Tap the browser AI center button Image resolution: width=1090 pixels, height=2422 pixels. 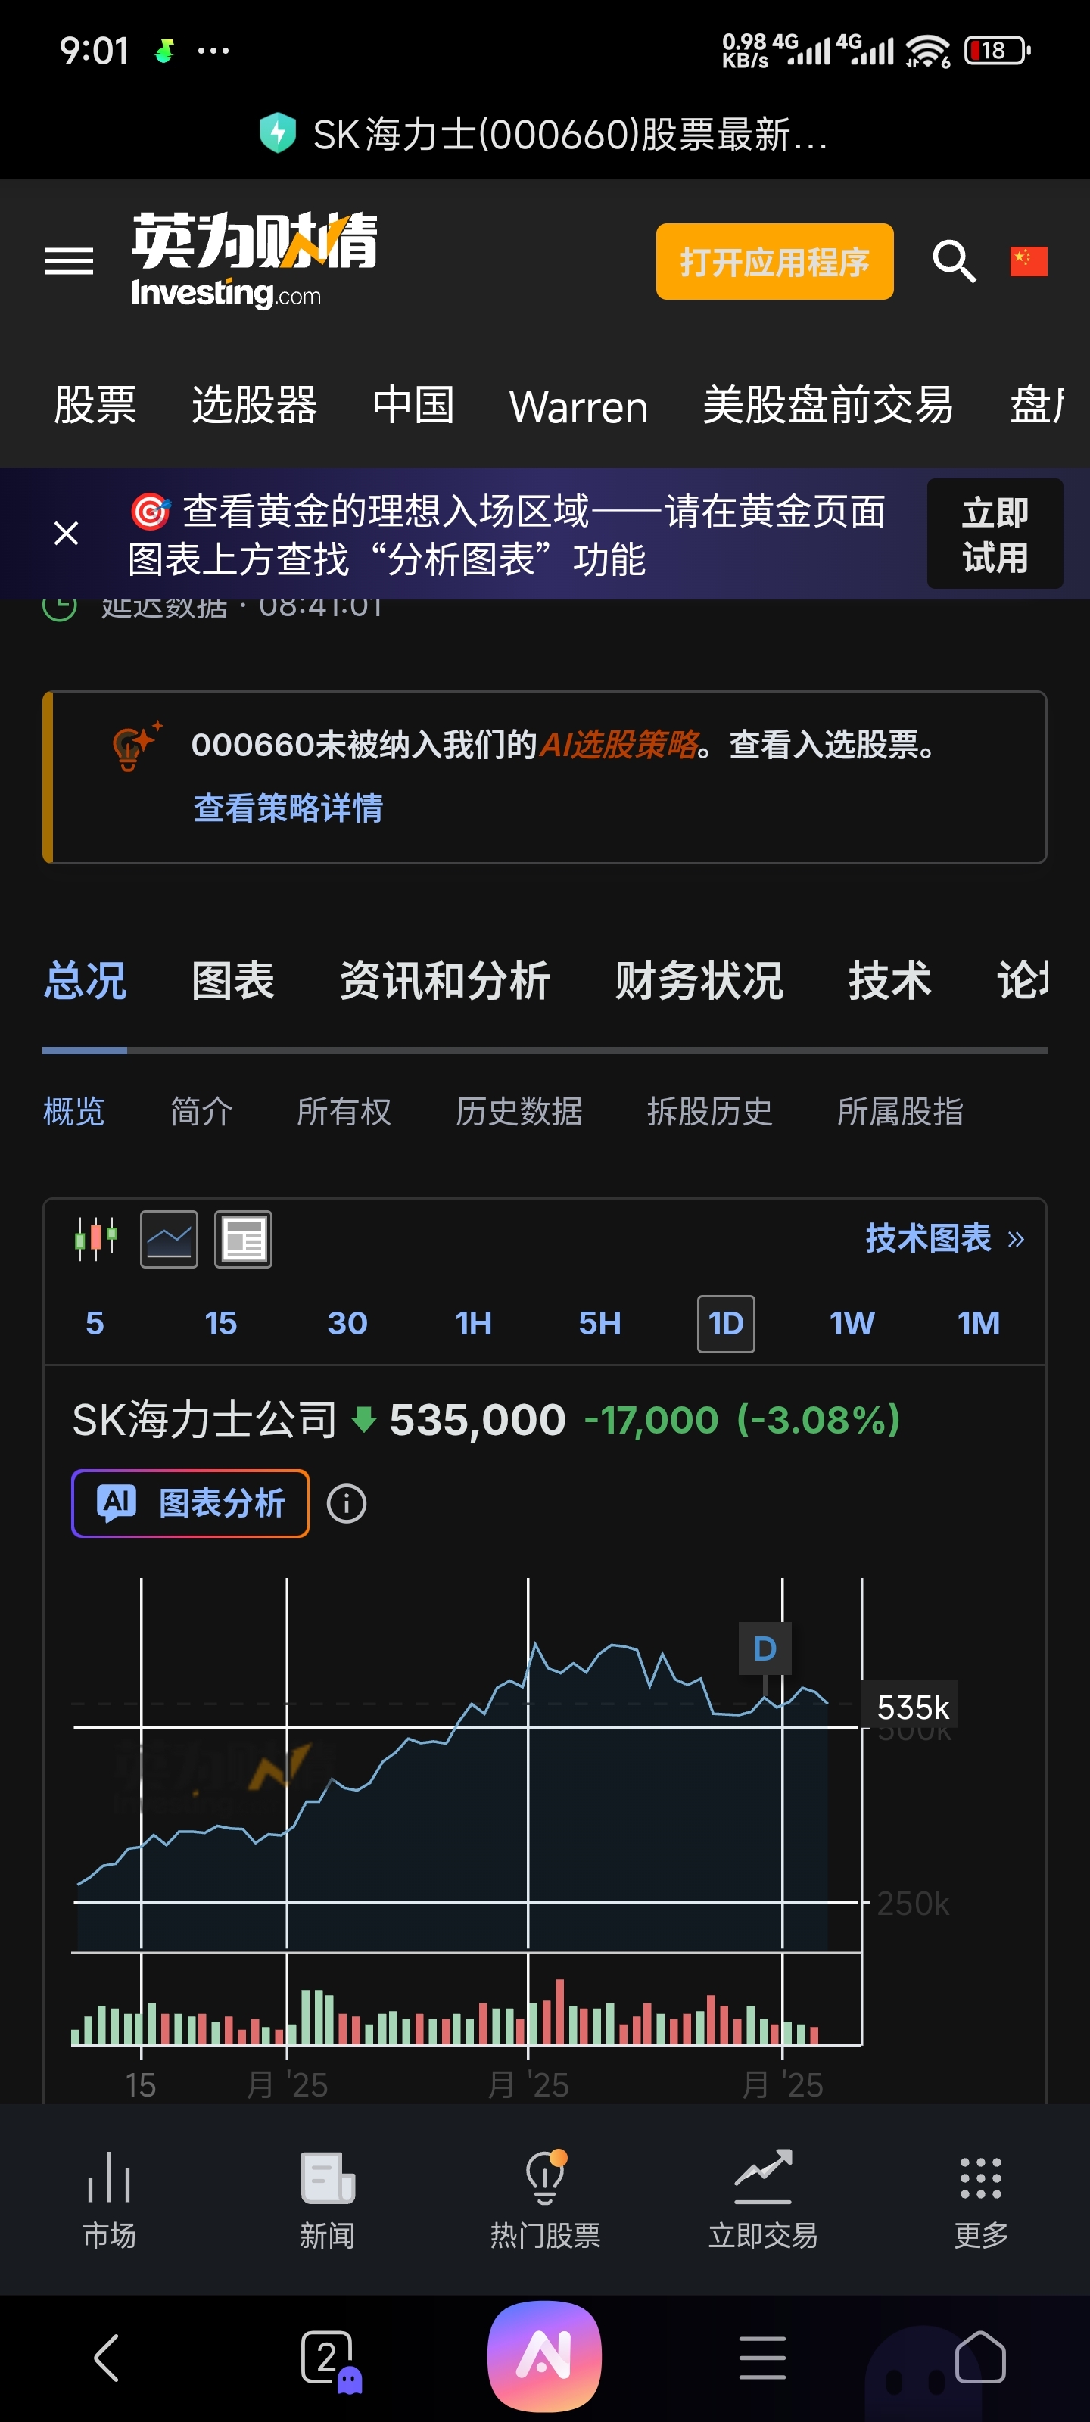(x=544, y=2356)
